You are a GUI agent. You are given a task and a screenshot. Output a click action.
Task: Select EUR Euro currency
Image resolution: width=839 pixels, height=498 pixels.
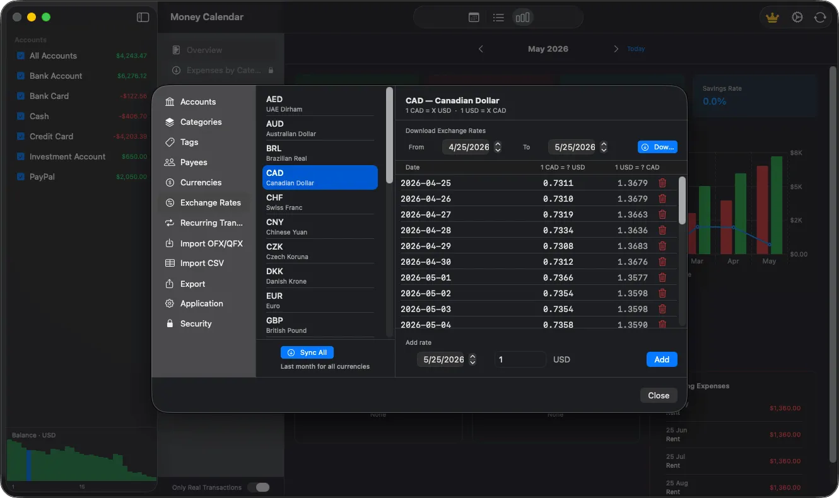tap(319, 300)
